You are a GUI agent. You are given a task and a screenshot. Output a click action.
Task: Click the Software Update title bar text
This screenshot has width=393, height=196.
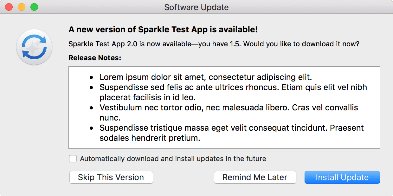[196, 7]
